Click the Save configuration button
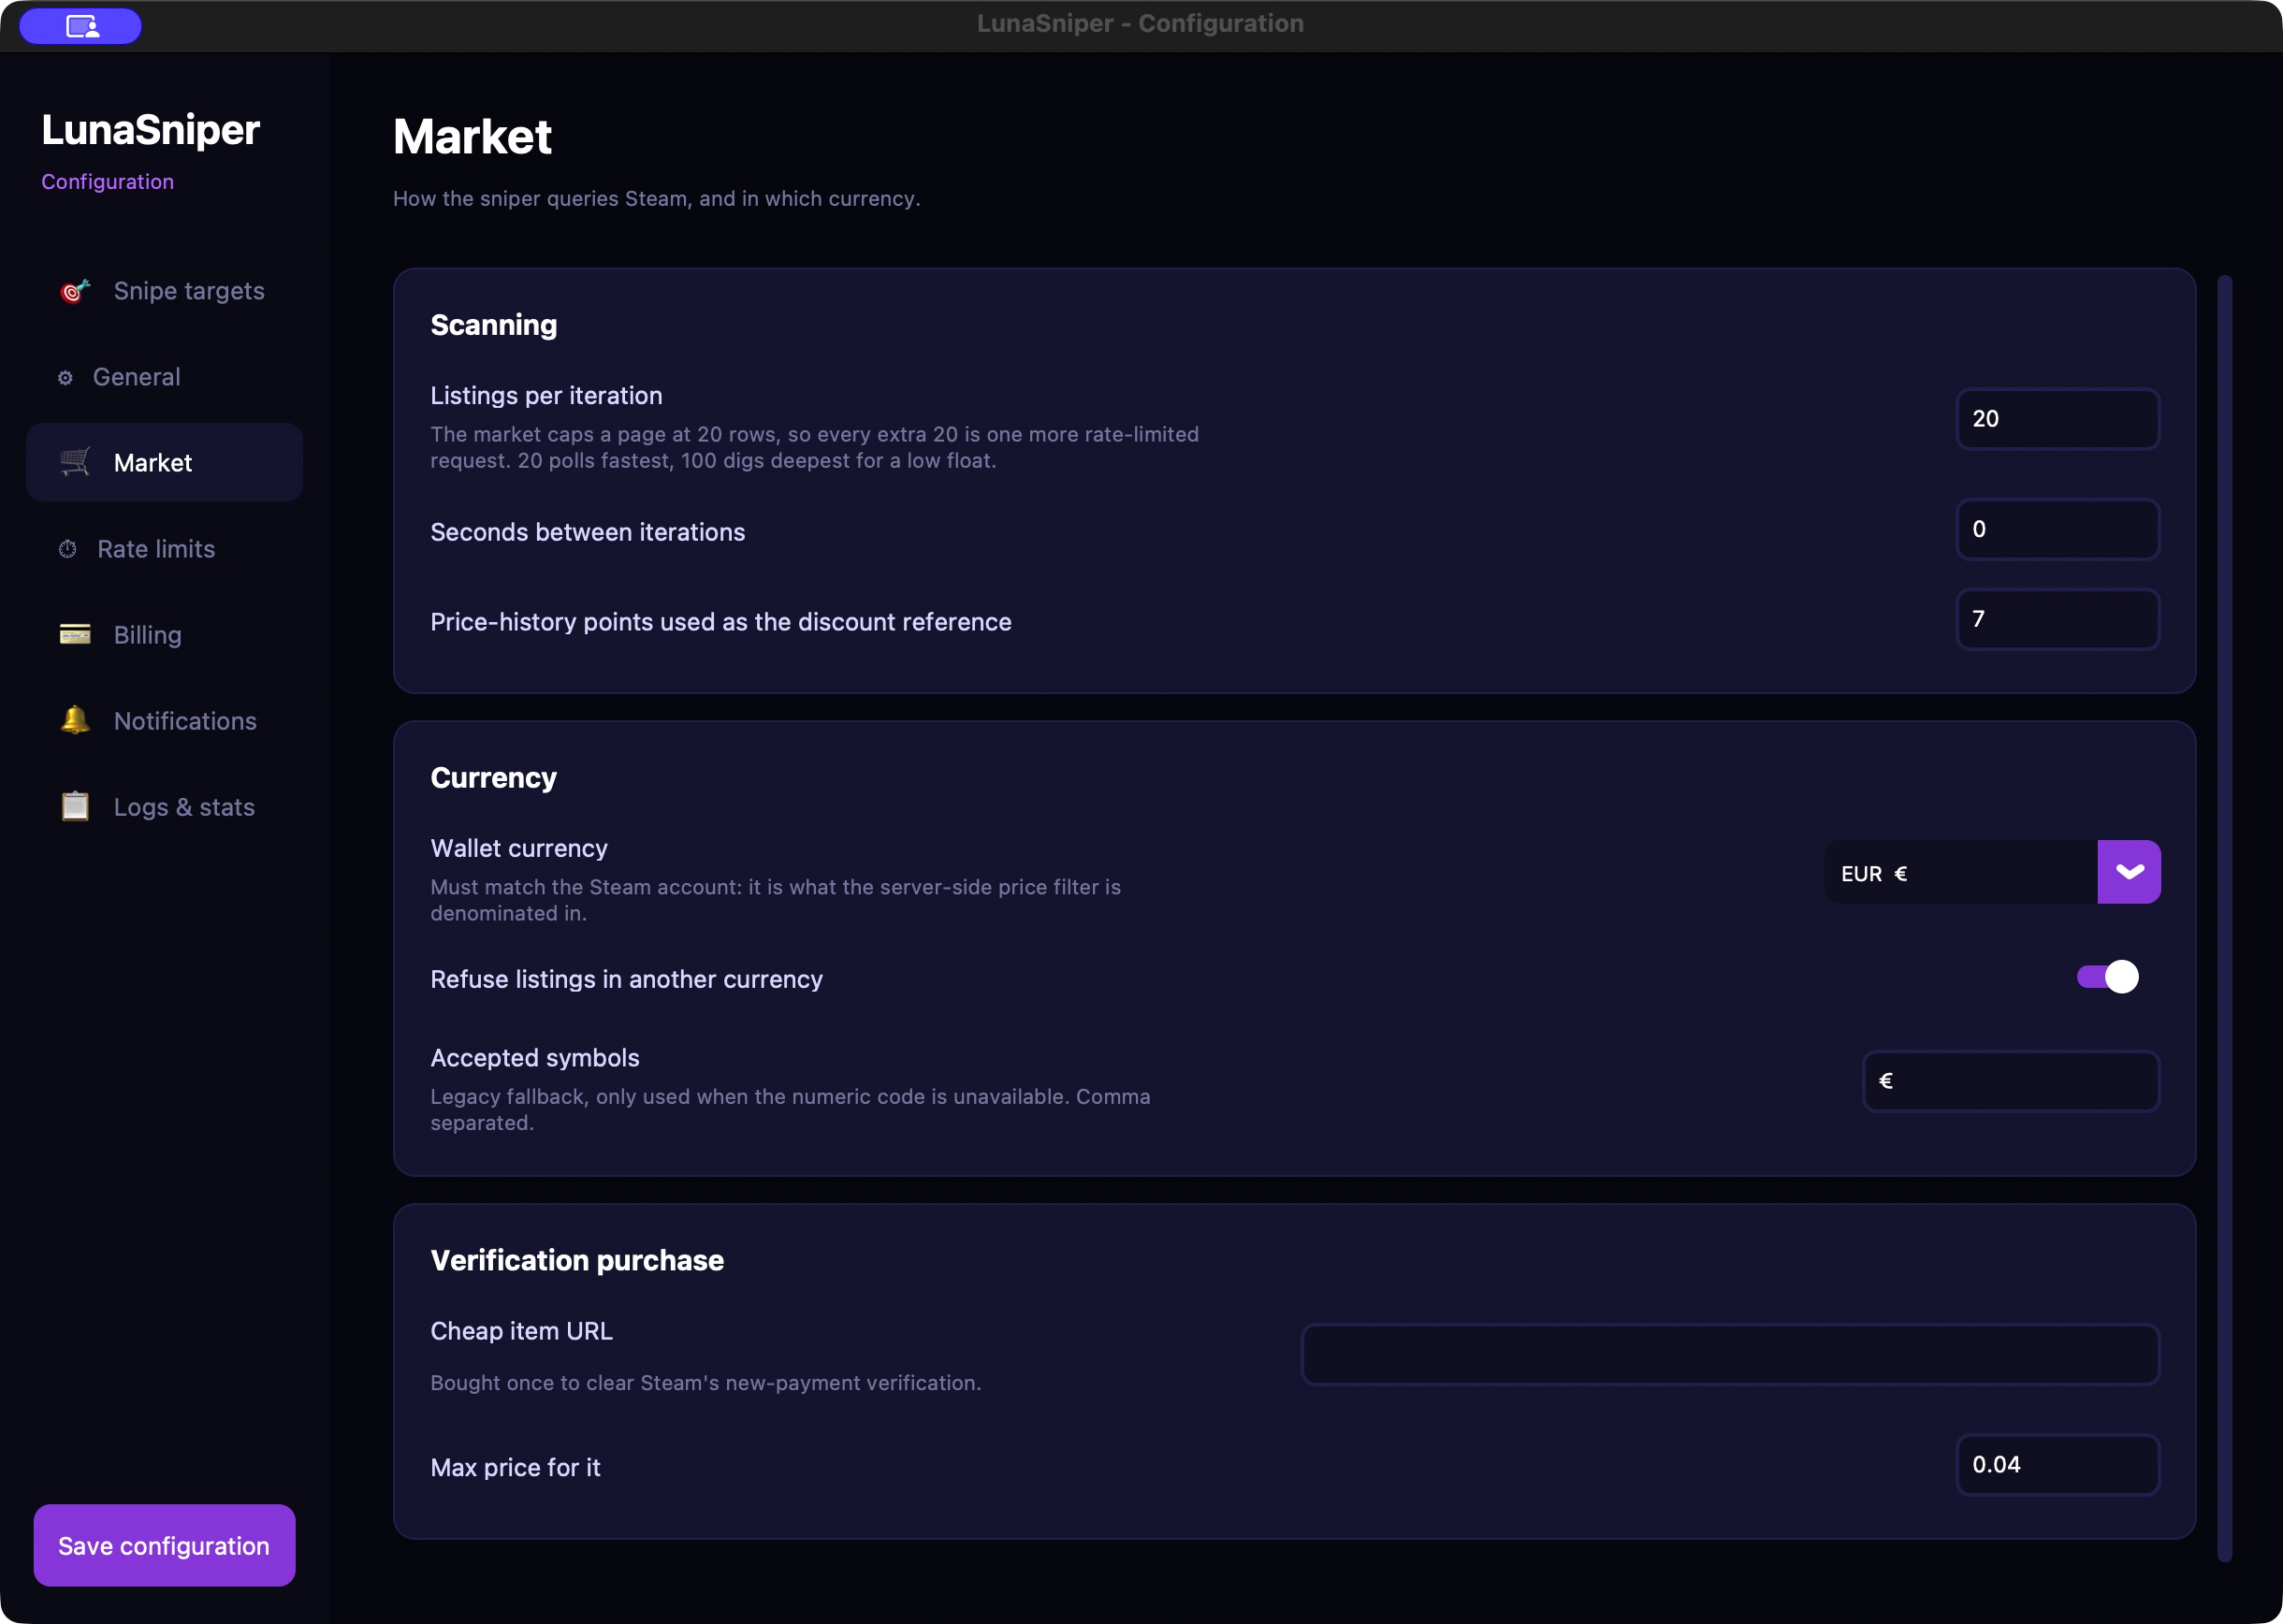This screenshot has height=1624, width=2283. (164, 1545)
